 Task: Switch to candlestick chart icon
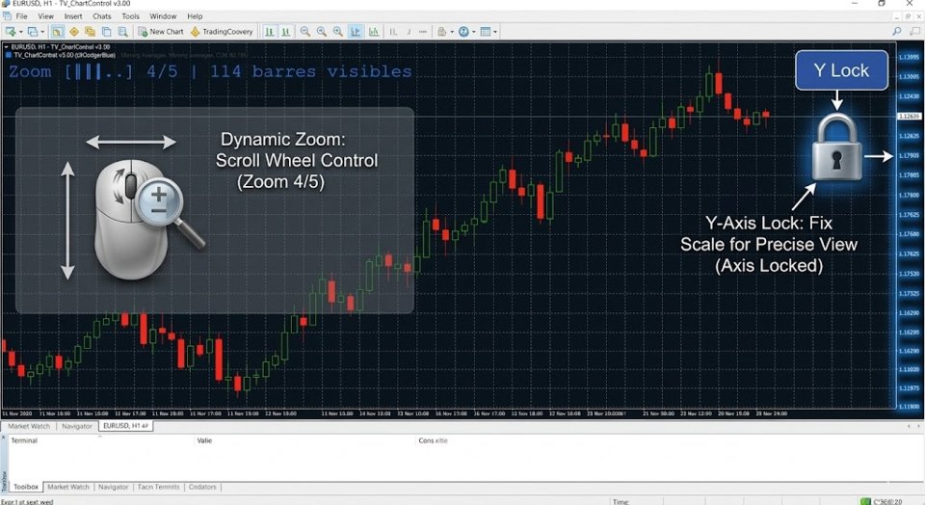pos(285,31)
